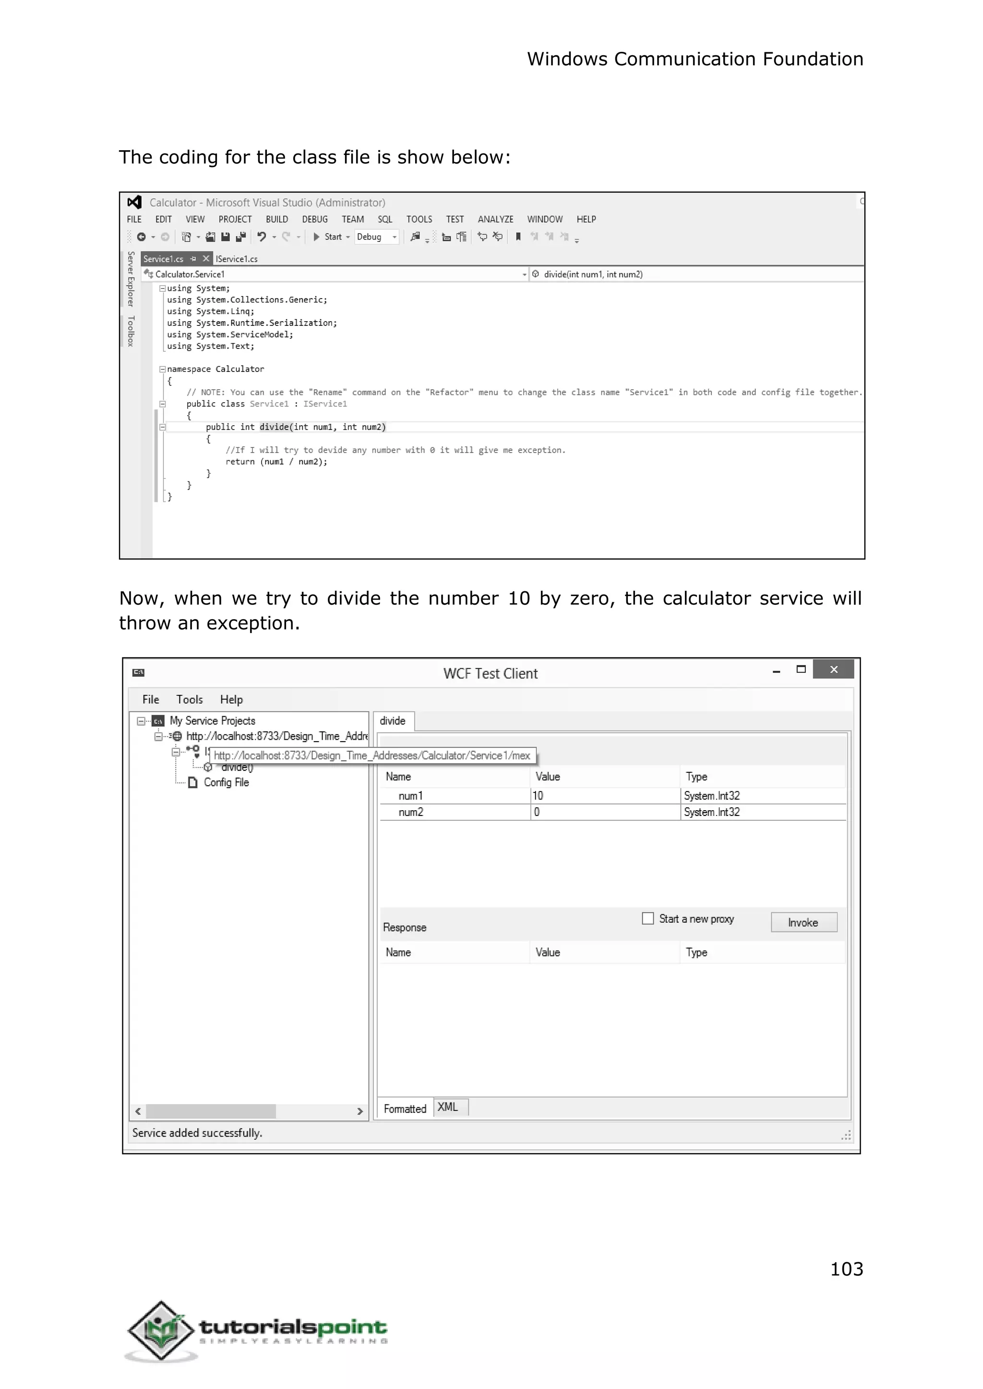Collapse the localhost:8733 service tree node
Viewport: 983px width, 1389px height.
158,737
